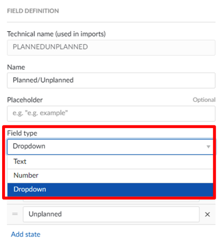
Task: Click the drag handle beside Unplanned
Action: tap(15, 214)
